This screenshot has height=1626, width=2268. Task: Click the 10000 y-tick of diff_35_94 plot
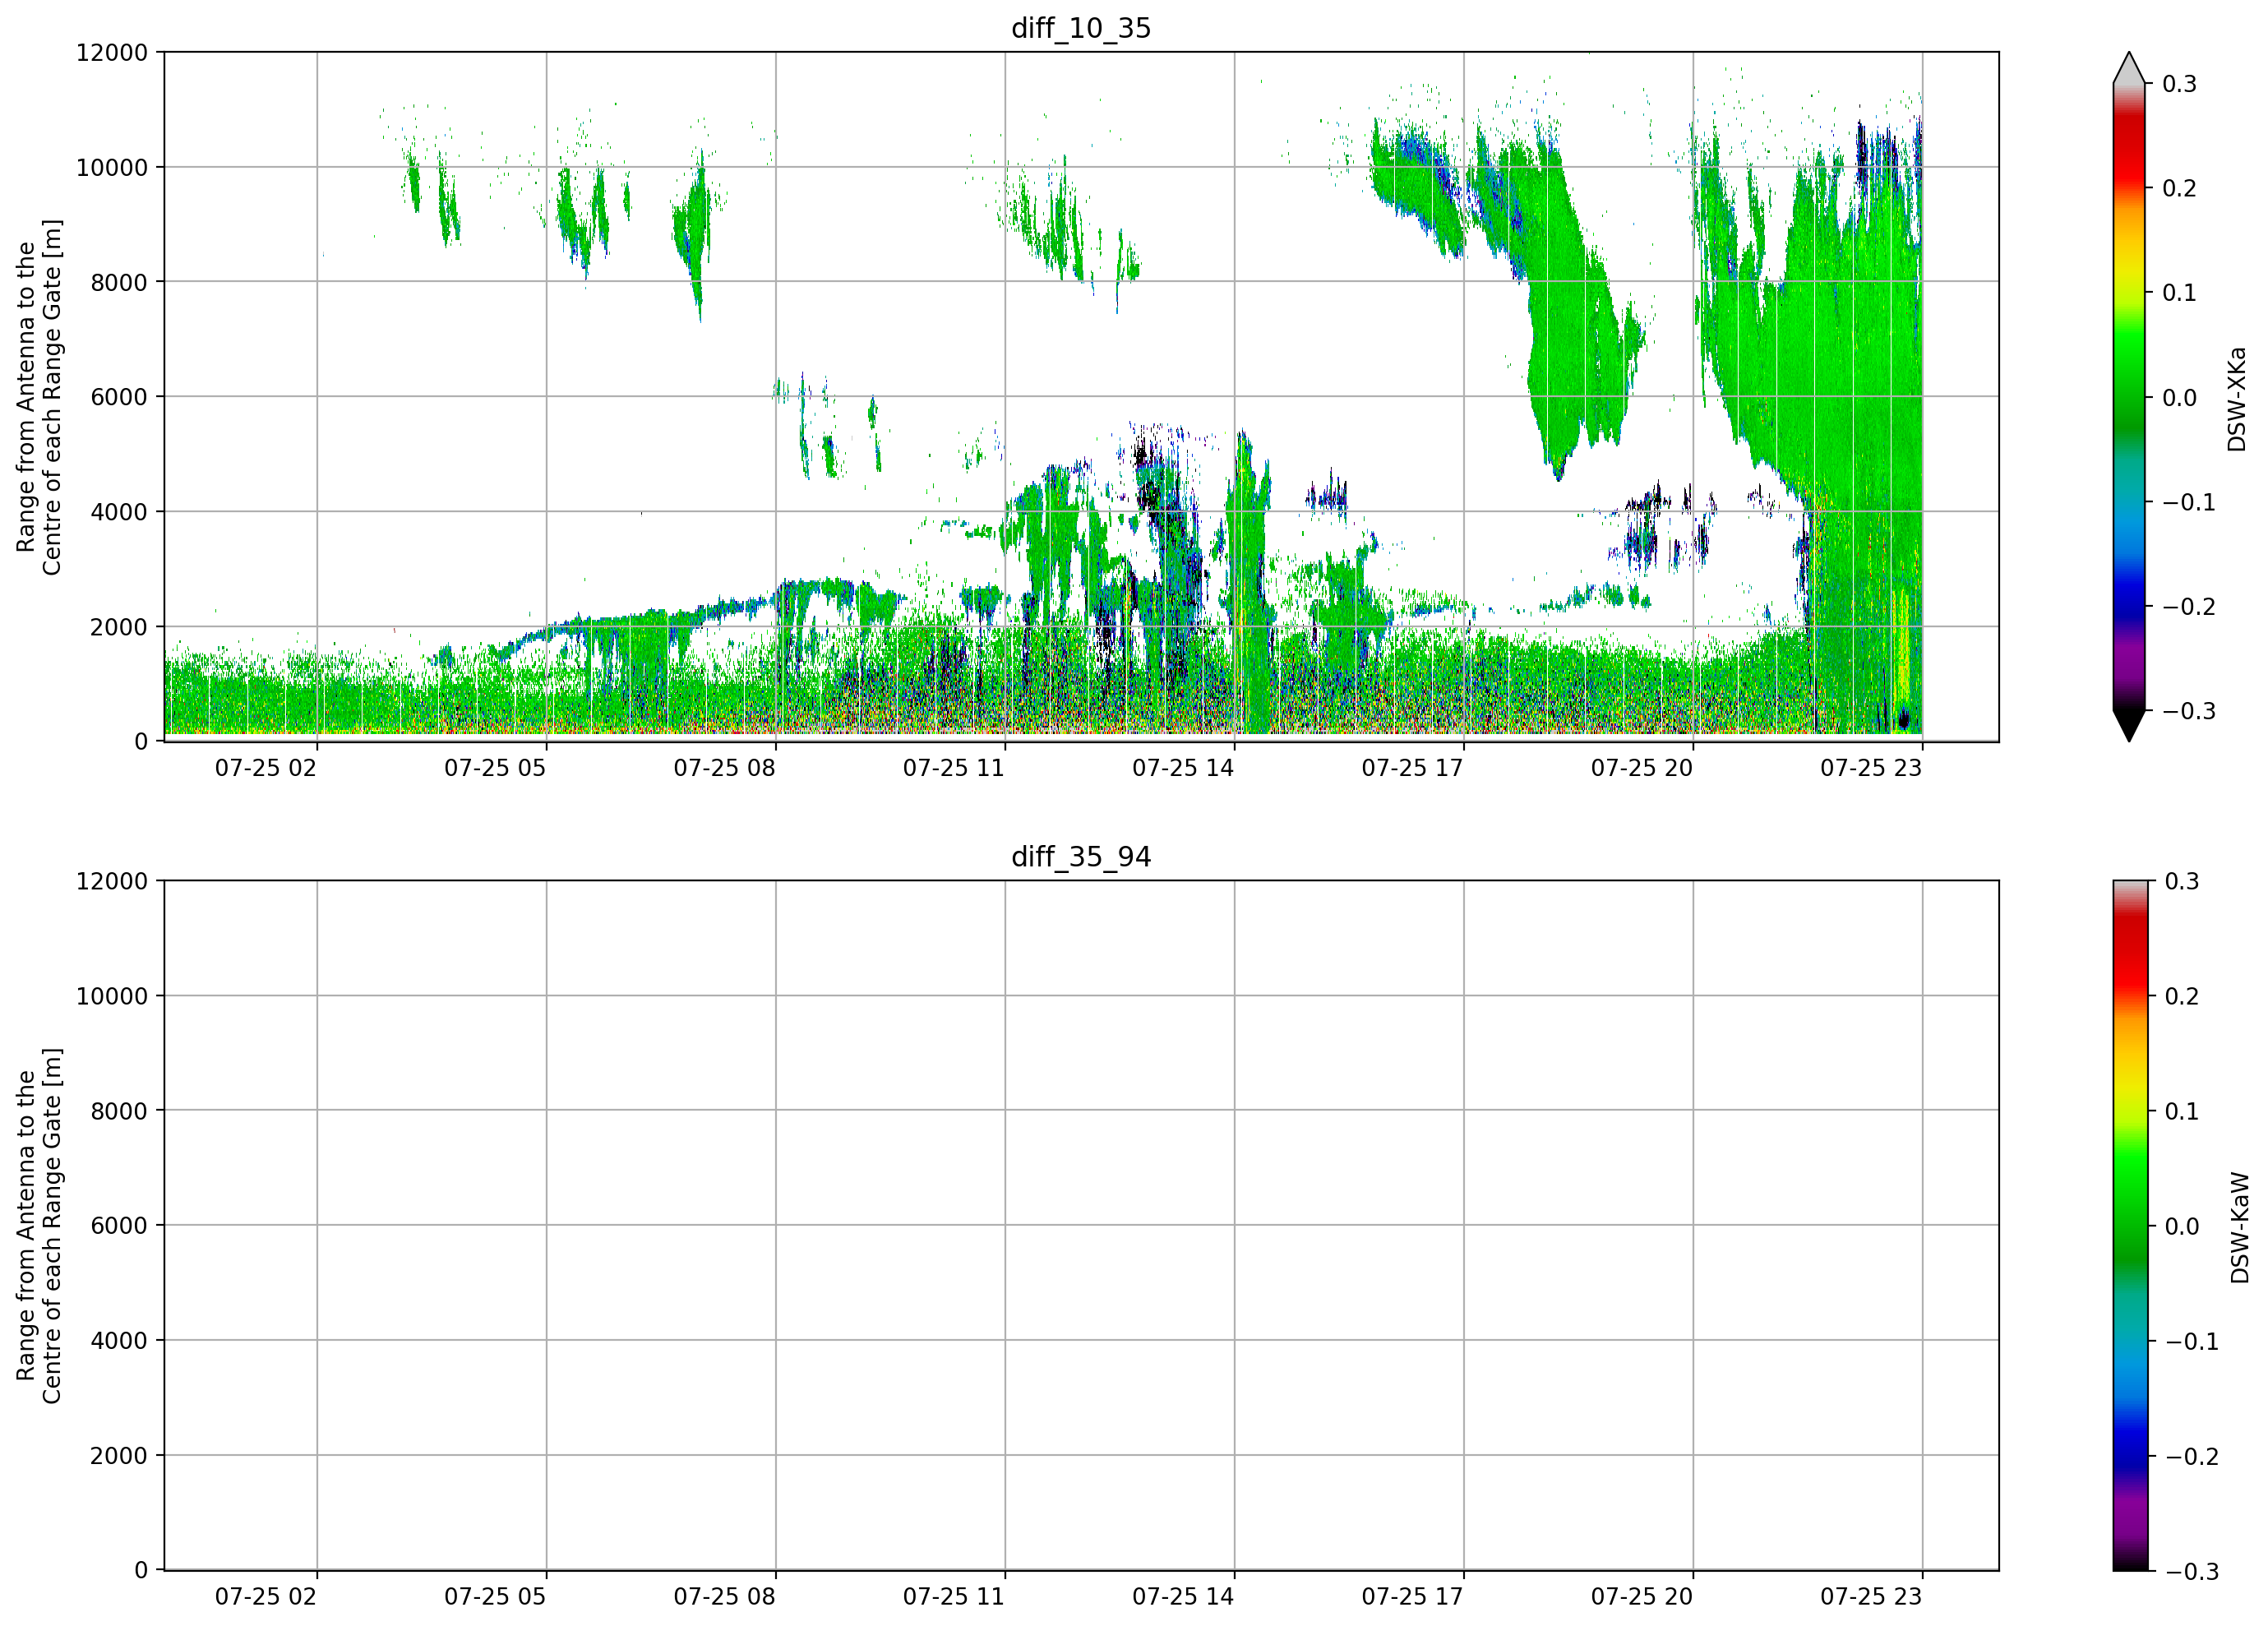coord(112,997)
